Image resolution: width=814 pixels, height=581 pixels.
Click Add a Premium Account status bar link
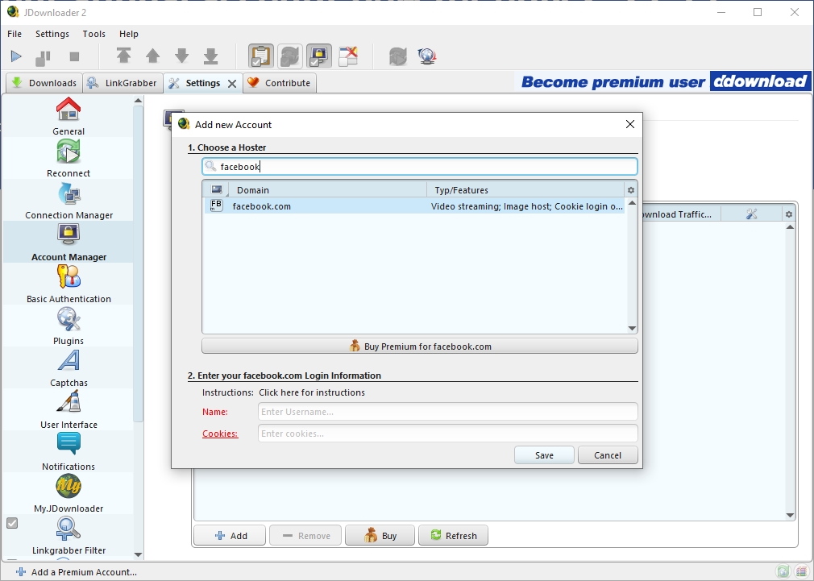tap(77, 572)
